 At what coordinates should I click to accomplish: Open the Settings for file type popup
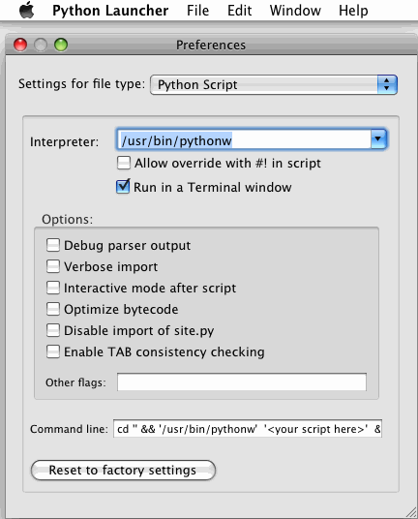pyautogui.click(x=274, y=85)
